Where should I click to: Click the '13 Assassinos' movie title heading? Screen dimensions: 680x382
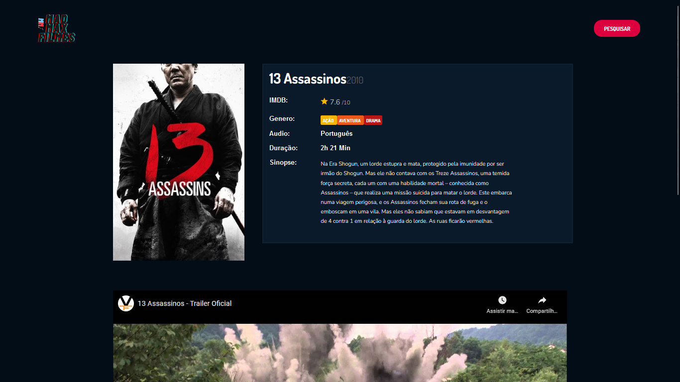tap(308, 79)
